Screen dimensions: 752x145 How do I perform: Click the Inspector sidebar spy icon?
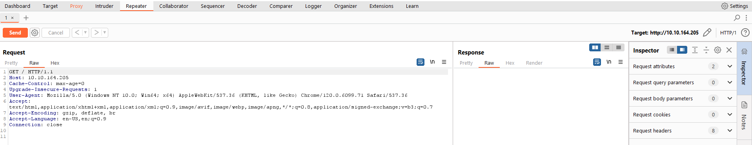point(744,51)
